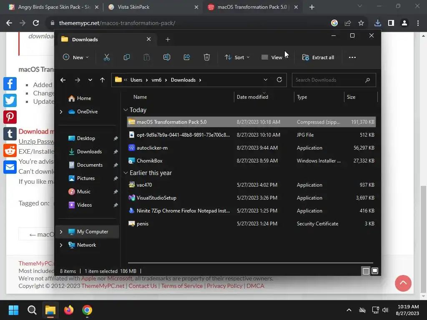Select the Ninite 7Zip Chrome Firefox installer
427x320 pixels.
coord(251,211)
